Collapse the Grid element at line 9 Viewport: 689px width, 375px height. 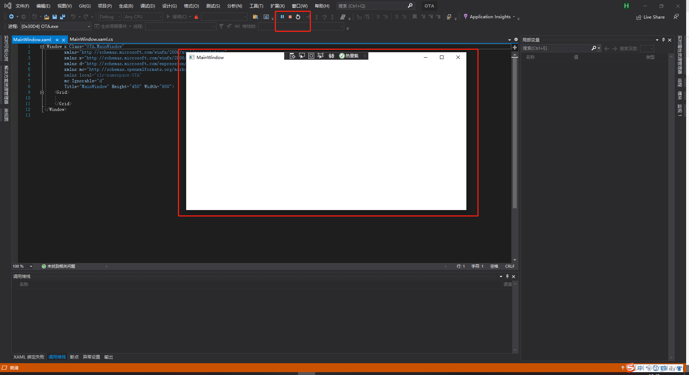42,92
